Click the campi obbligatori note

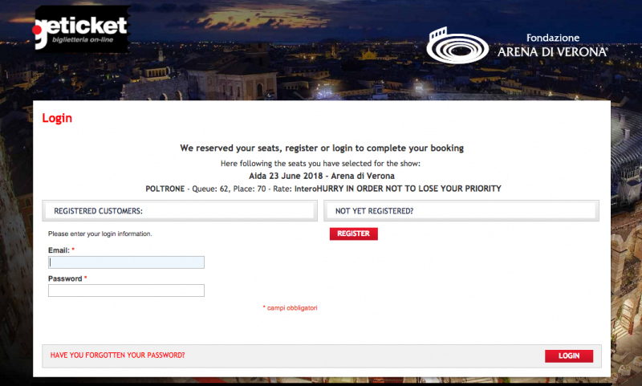tap(290, 308)
